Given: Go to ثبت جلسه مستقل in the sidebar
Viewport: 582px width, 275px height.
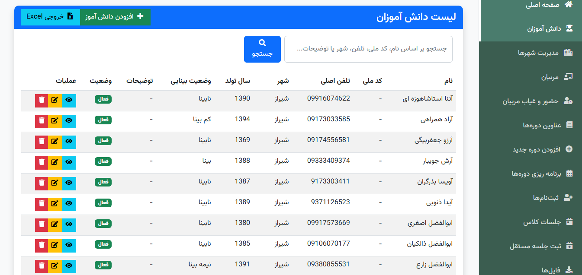Looking at the screenshot, I should tap(531, 246).
